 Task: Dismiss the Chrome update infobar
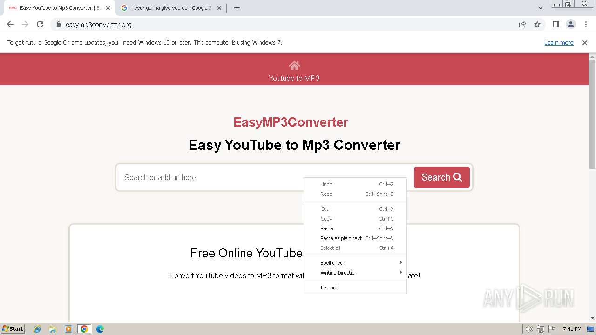tap(585, 42)
